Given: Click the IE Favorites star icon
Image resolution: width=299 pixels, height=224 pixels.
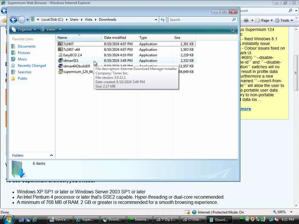Looking at the screenshot, I should point(4,20).
